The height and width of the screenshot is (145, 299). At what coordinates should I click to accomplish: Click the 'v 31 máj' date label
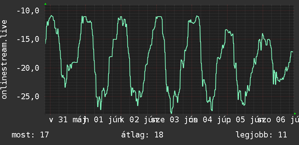coord(68,120)
